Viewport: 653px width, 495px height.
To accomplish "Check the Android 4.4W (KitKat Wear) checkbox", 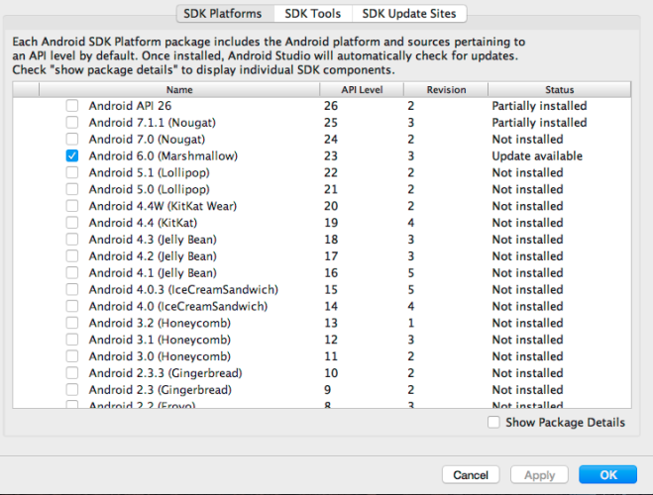I will click(x=72, y=206).
